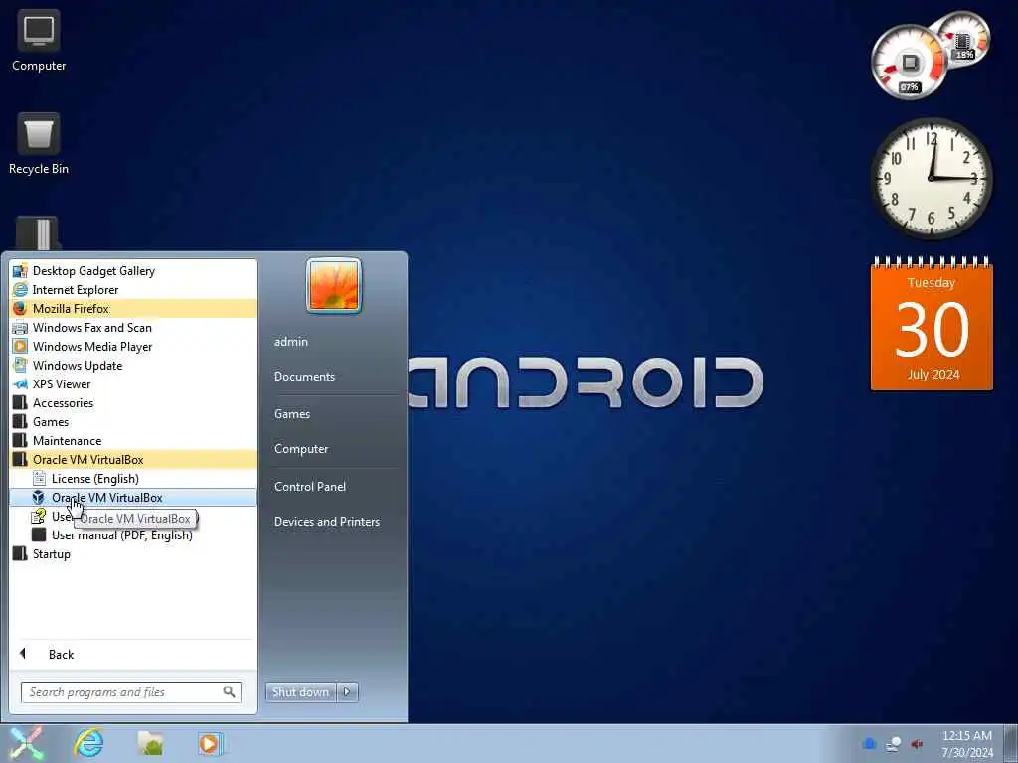The width and height of the screenshot is (1018, 763).
Task: Click the analog clock gadget
Action: tap(932, 179)
